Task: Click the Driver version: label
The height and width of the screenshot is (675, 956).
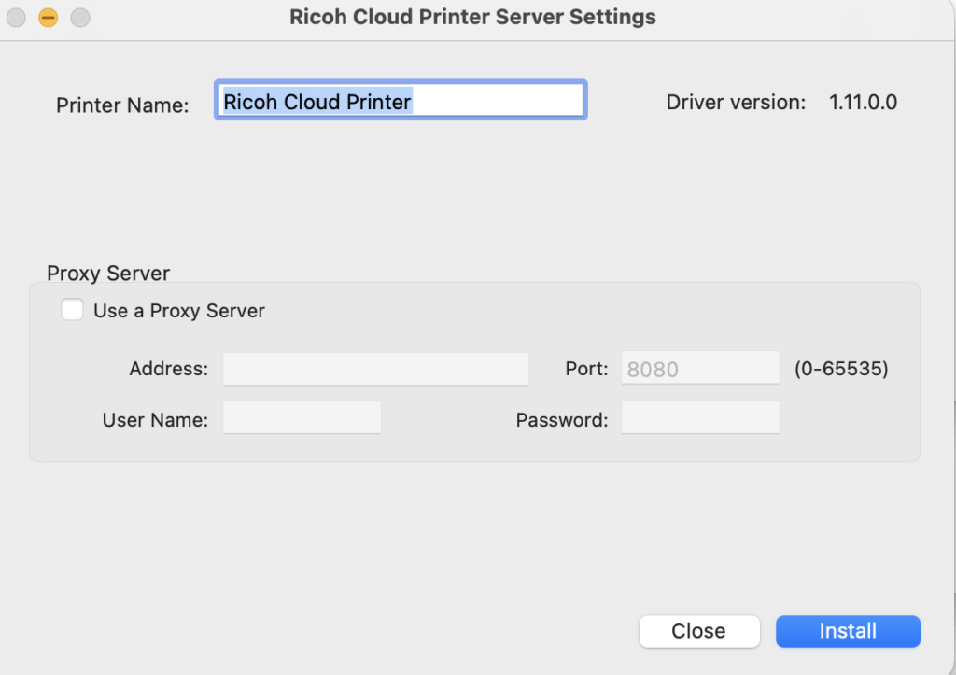Action: pyautogui.click(x=736, y=103)
